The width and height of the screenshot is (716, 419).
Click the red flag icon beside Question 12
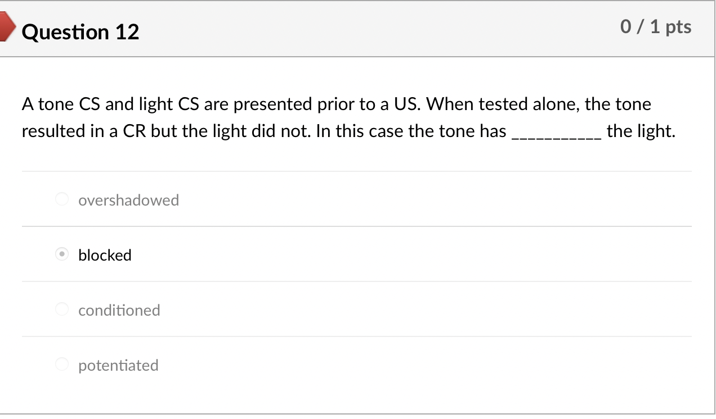(x=7, y=26)
